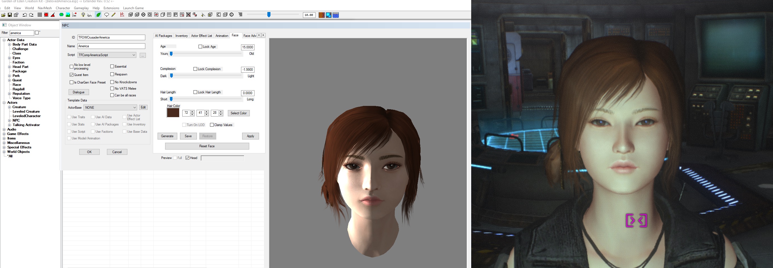Click the green globe world icon
Image resolution: width=773 pixels, height=268 pixels.
62,15
